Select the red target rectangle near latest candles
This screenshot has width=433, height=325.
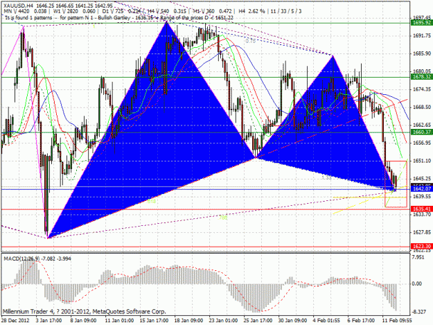coord(396,184)
